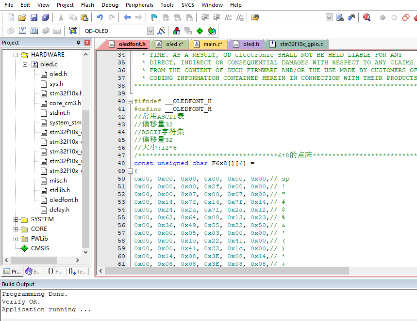Expand the FWLib folder
The width and height of the screenshot is (417, 321).
(16, 239)
